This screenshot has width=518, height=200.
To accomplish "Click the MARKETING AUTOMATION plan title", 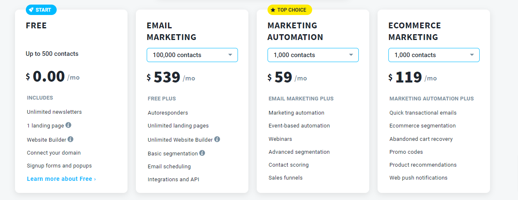I will (x=295, y=31).
